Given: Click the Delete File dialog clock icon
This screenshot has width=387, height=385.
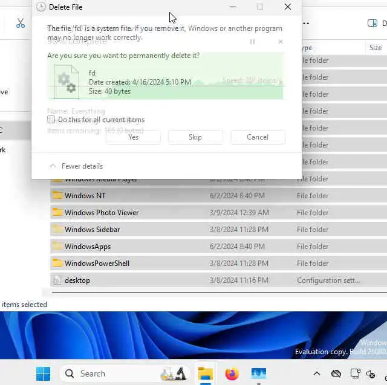Looking at the screenshot, I should pos(41,7).
